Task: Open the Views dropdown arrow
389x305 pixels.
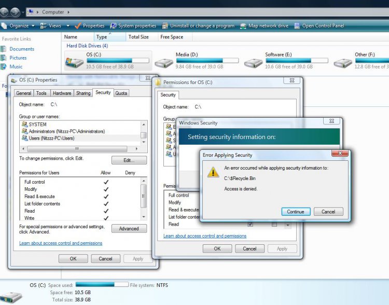Action: point(68,25)
